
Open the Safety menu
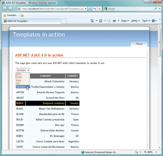(135, 21)
